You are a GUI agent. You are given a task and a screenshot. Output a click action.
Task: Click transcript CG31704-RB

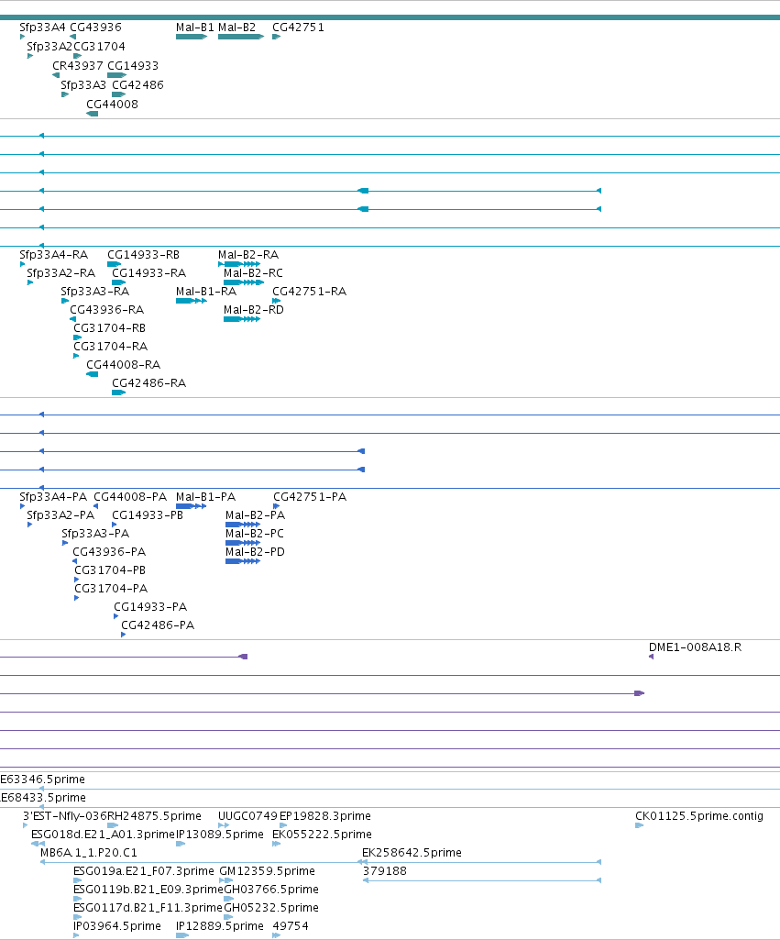(x=77, y=337)
